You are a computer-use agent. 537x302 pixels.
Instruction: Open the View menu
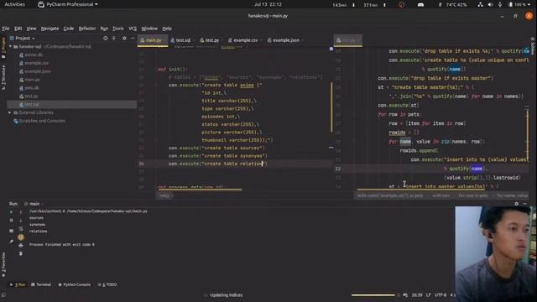(x=31, y=29)
